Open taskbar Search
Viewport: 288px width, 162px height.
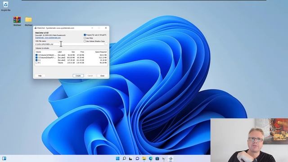(x=124, y=158)
